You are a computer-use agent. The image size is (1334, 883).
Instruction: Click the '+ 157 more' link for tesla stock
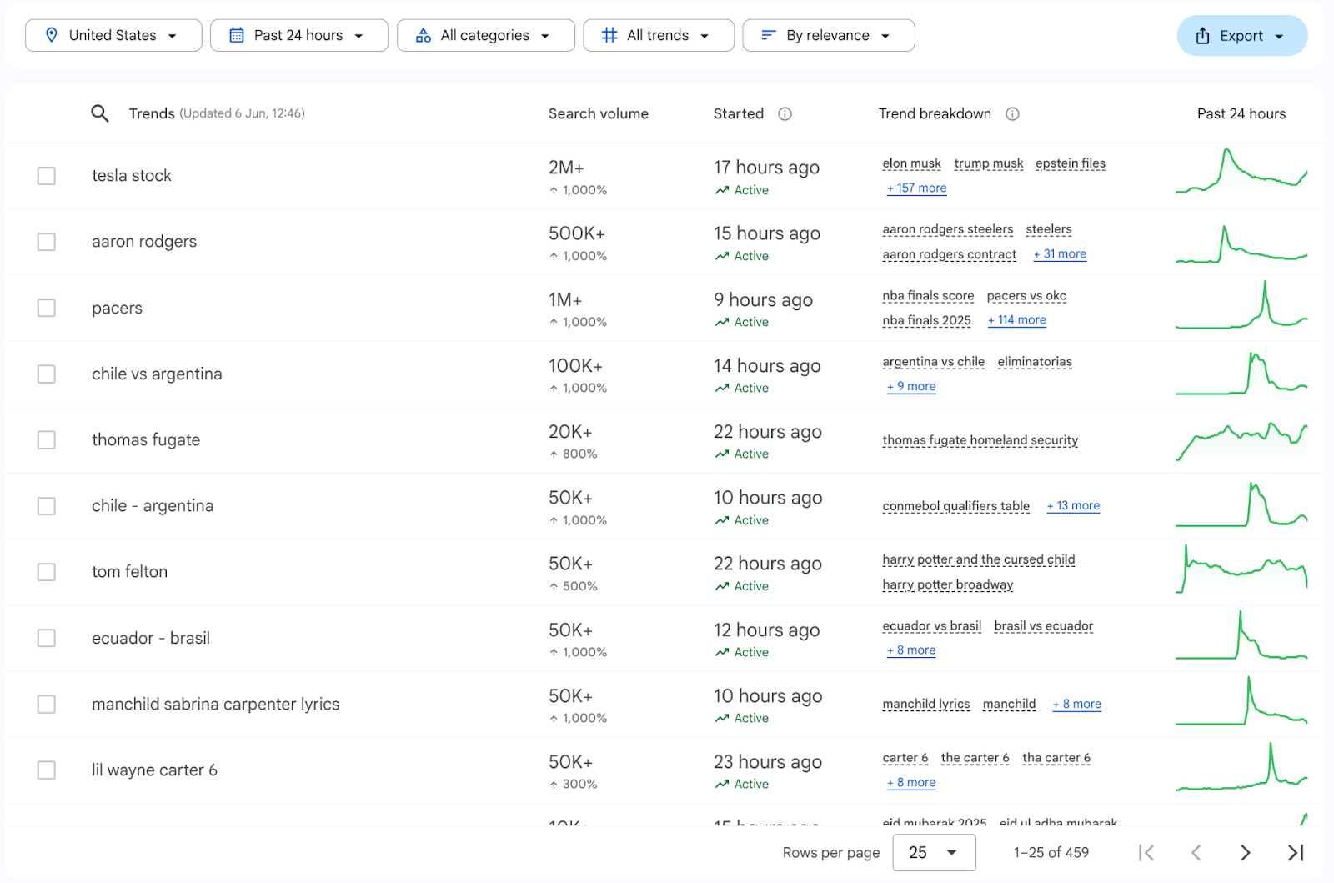point(917,188)
